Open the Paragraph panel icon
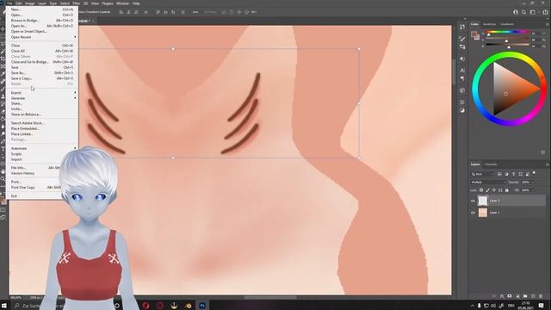The height and width of the screenshot is (310, 551). pyautogui.click(x=462, y=78)
